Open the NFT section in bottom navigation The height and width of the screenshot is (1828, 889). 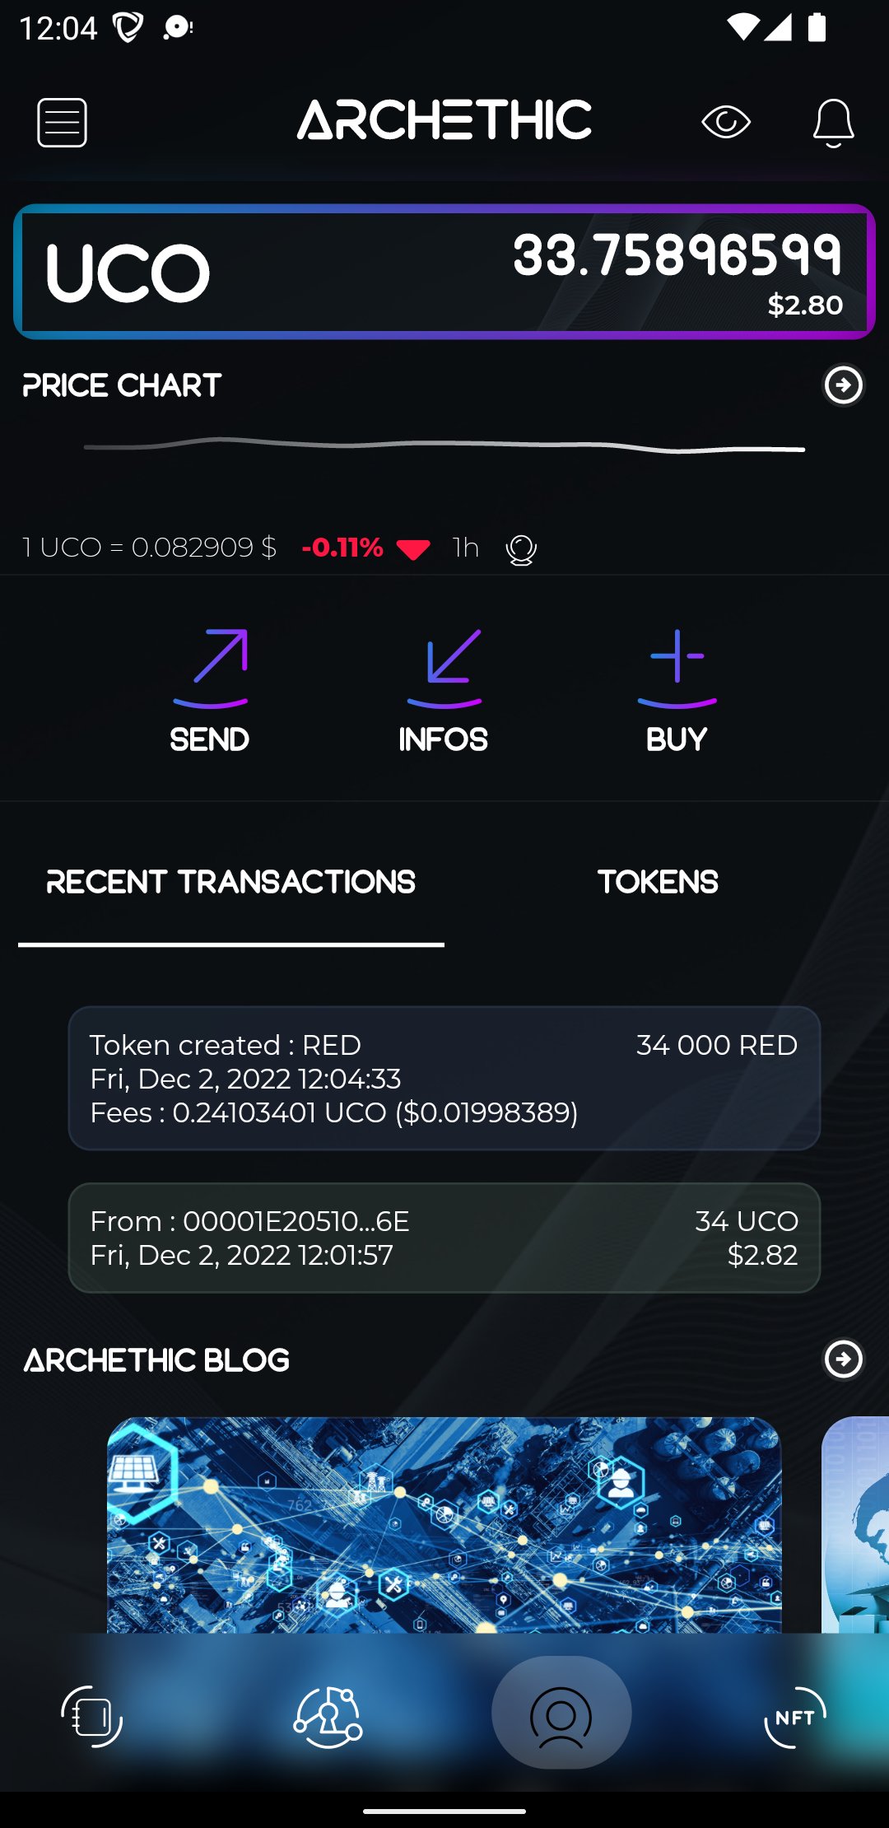(x=793, y=1717)
